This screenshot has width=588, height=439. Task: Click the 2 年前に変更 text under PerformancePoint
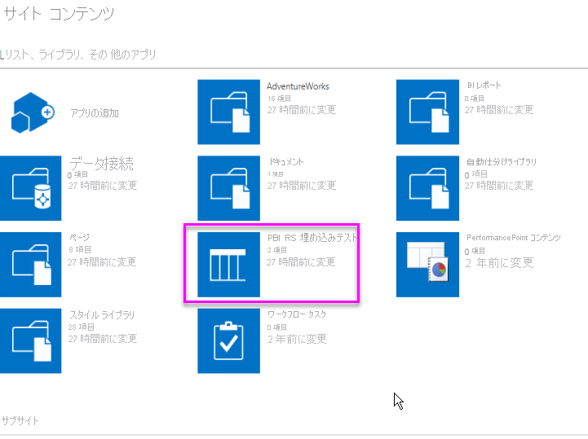click(499, 263)
